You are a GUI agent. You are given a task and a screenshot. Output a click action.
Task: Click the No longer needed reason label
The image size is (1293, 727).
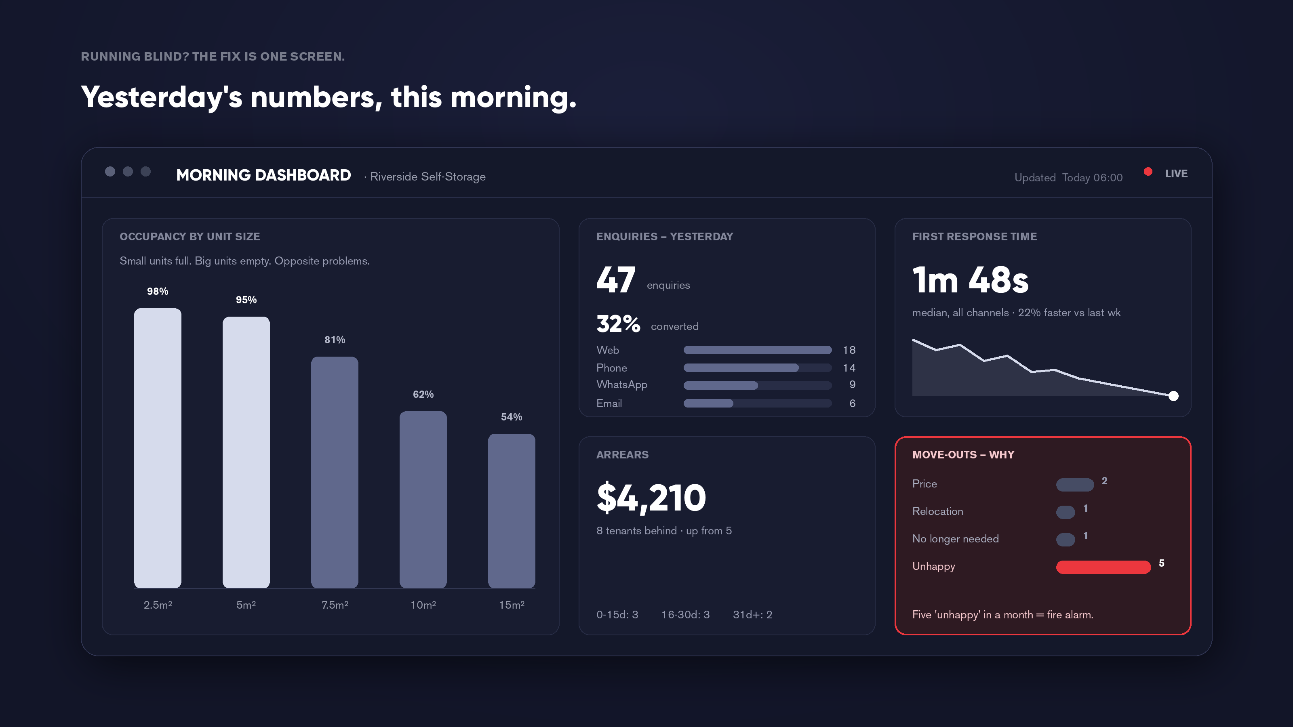tap(955, 539)
